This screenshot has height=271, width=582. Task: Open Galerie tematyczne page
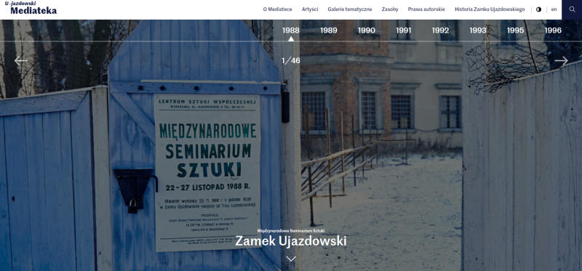[350, 9]
